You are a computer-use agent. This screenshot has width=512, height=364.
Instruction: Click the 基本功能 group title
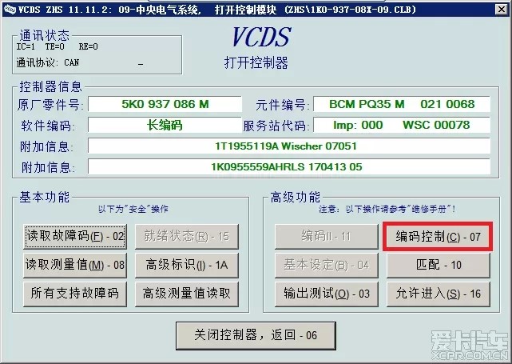pyautogui.click(x=45, y=198)
